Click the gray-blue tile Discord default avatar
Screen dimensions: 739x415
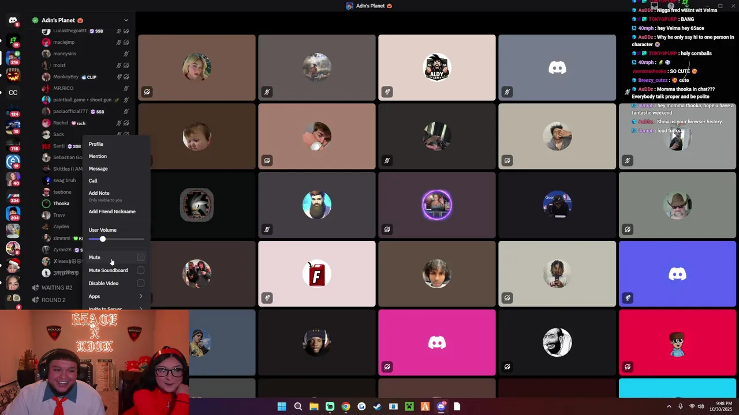point(557,67)
